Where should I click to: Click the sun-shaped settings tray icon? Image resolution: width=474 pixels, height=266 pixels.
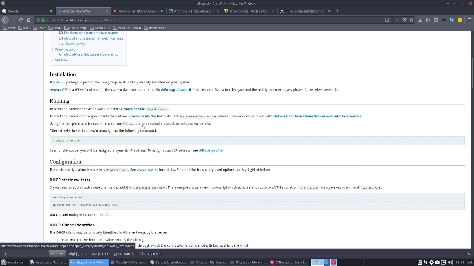tap(431, 262)
